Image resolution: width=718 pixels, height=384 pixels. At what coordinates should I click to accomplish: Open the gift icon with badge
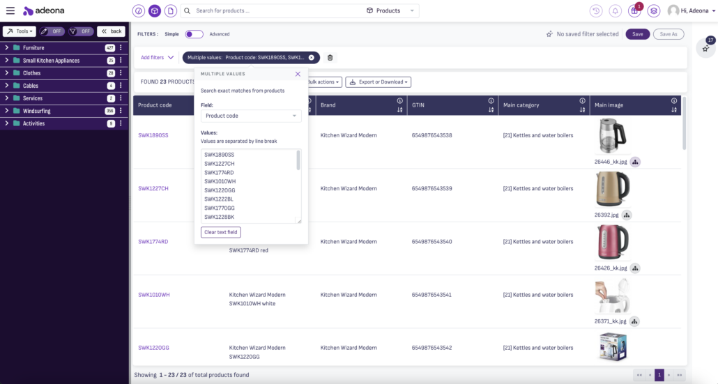634,10
